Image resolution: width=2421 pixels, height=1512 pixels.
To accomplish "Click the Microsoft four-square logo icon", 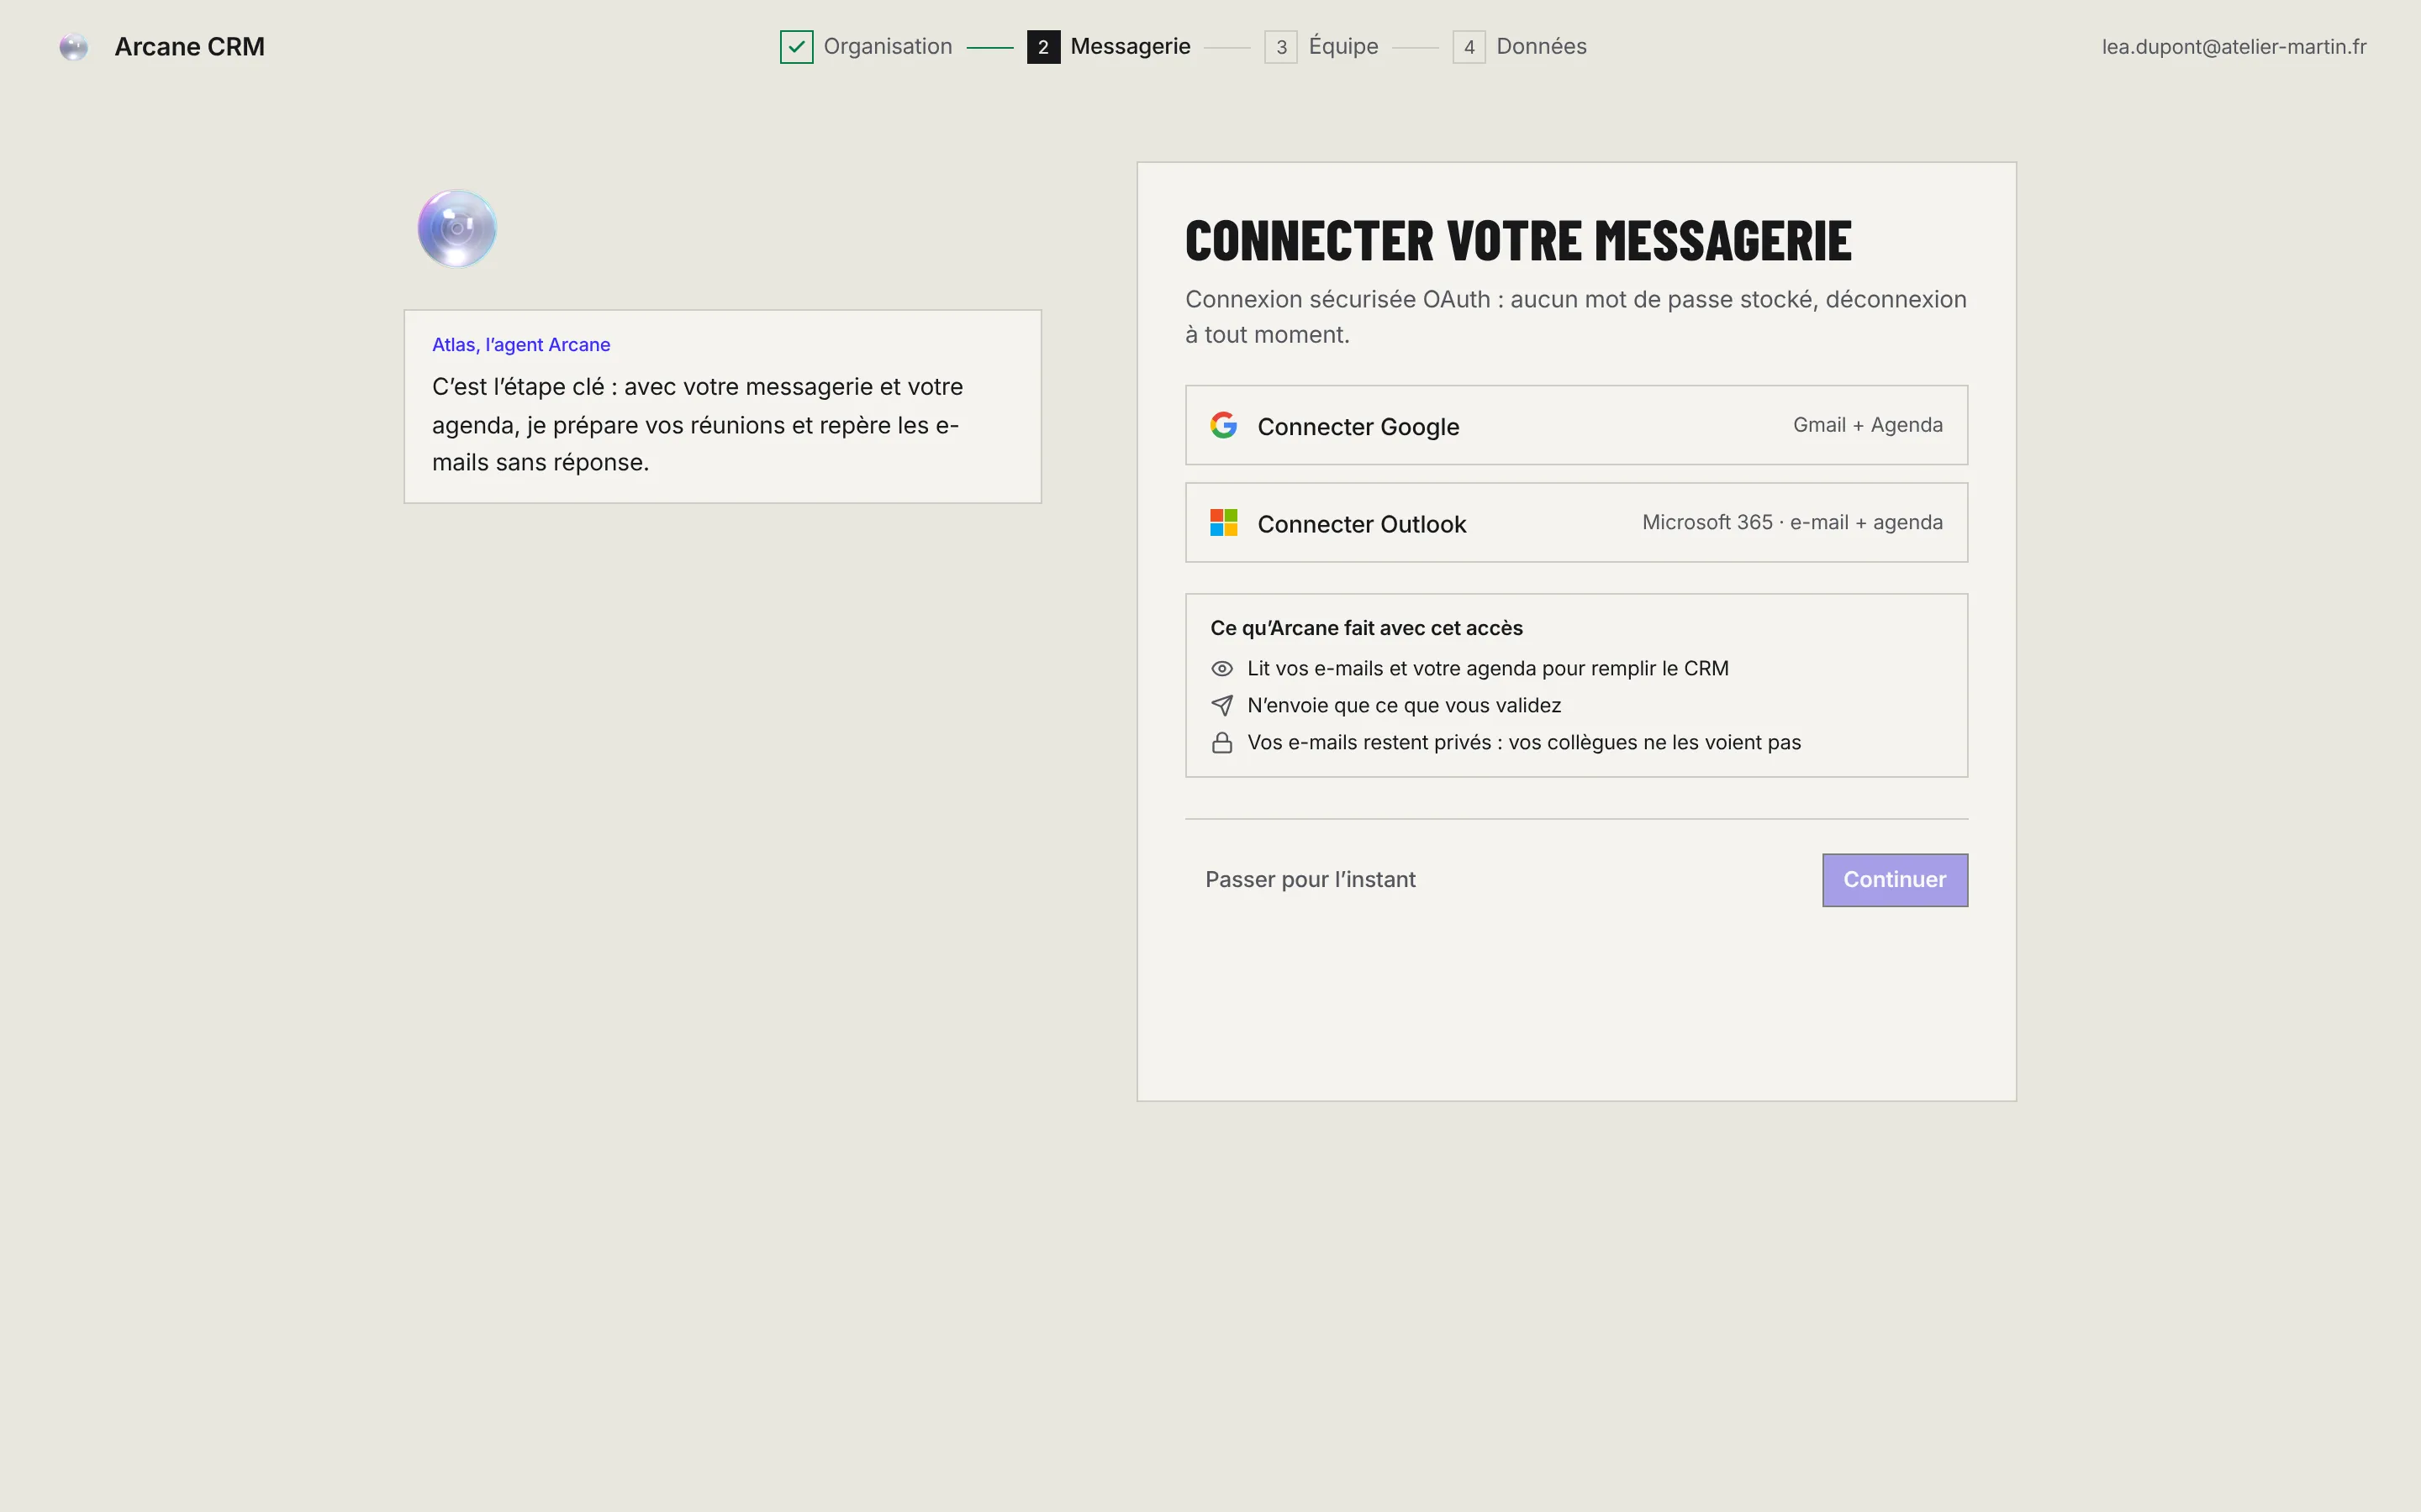I will pyautogui.click(x=1223, y=523).
